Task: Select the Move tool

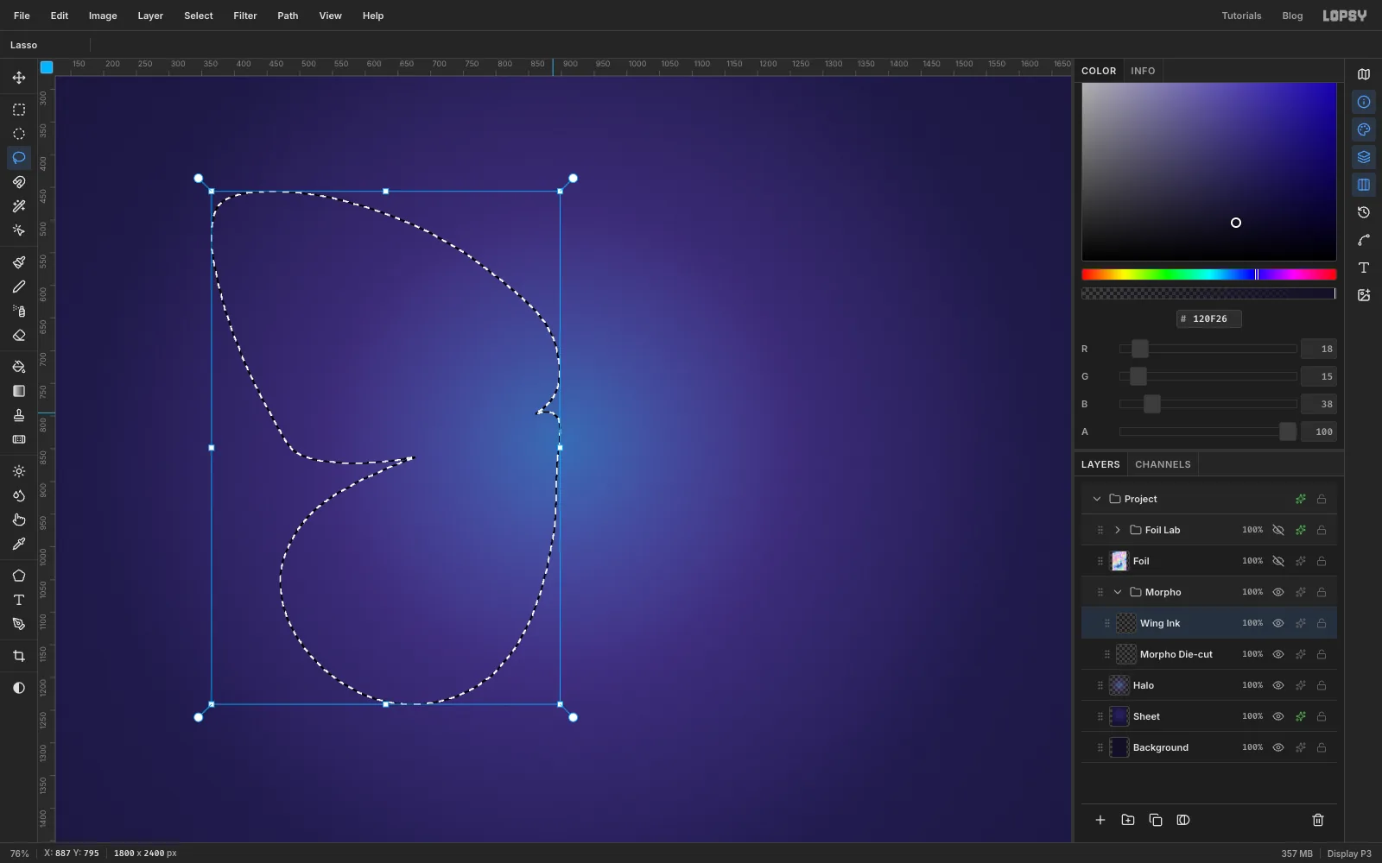Action: [x=19, y=78]
